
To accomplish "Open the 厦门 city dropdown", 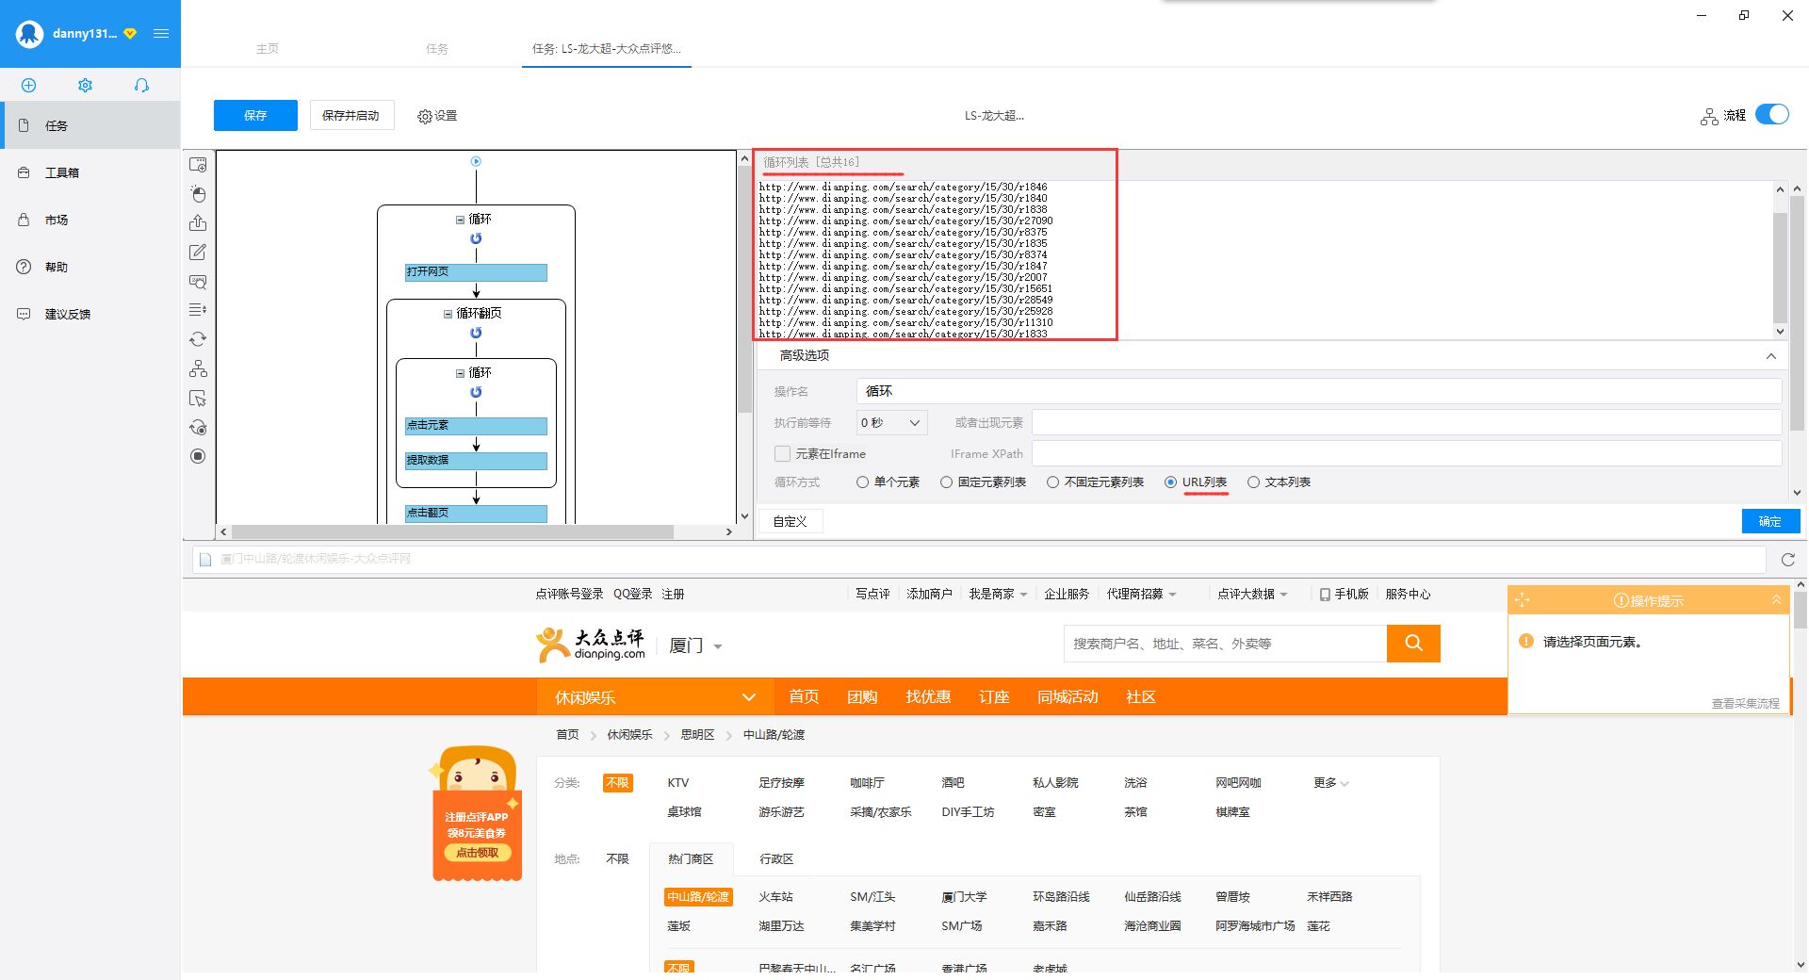I will pos(695,645).
